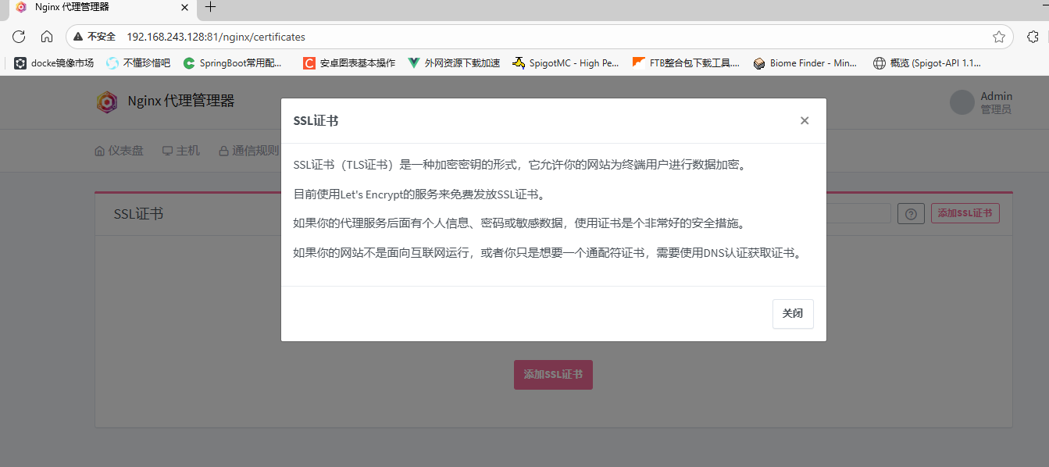This screenshot has width=1049, height=467.
Task: Open the browser extensions icon
Action: (x=1033, y=37)
